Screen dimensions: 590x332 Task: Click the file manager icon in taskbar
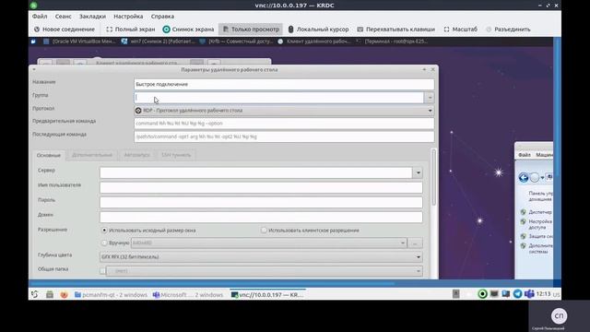click(50, 295)
